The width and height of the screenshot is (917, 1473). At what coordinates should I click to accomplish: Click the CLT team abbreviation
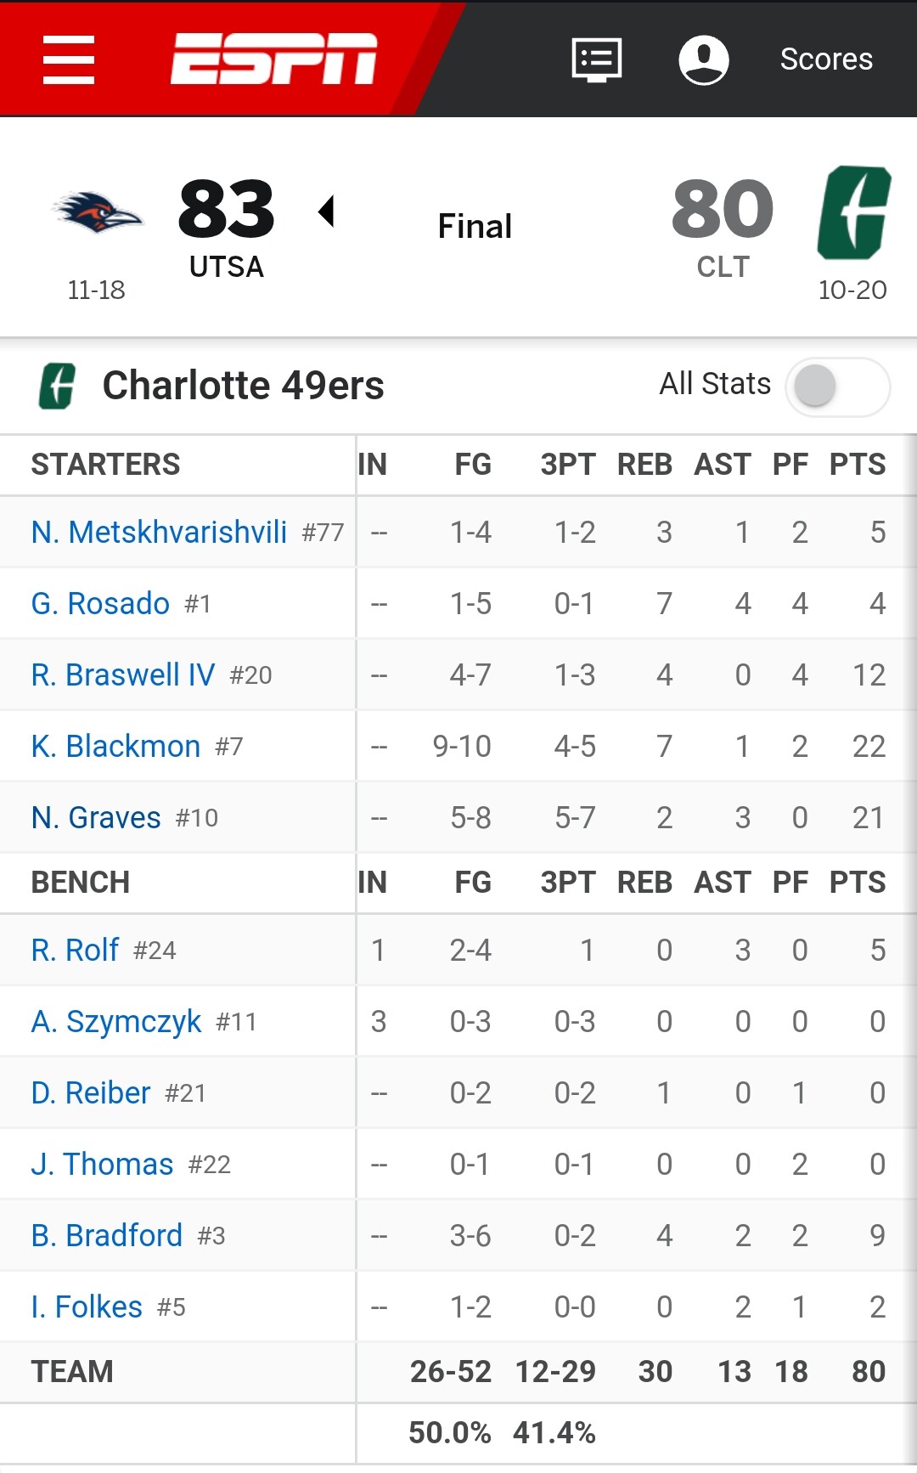click(723, 267)
